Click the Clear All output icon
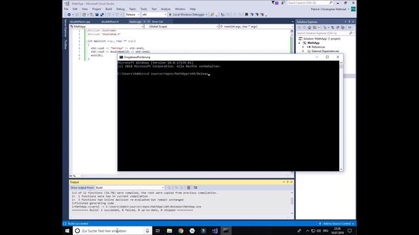Screen dimensions: 419x235 [x=189, y=188]
